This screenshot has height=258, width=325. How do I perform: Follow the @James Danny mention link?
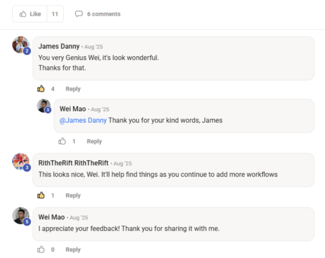click(83, 120)
